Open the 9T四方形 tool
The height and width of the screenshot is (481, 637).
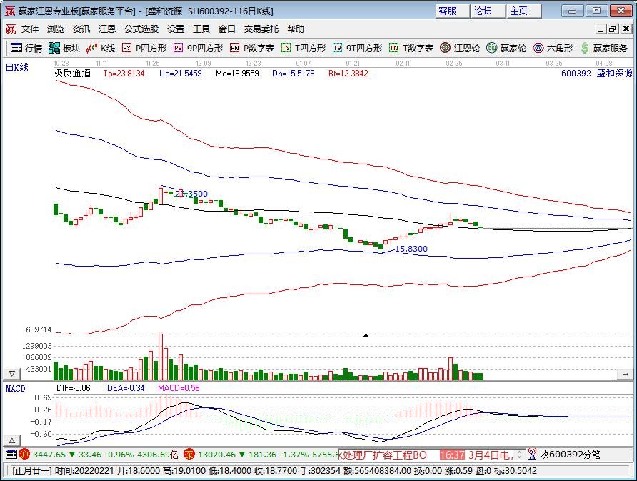click(x=357, y=48)
